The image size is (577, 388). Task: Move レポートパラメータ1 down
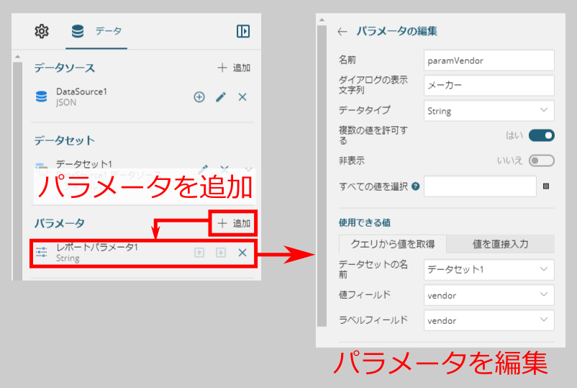pyautogui.click(x=221, y=253)
